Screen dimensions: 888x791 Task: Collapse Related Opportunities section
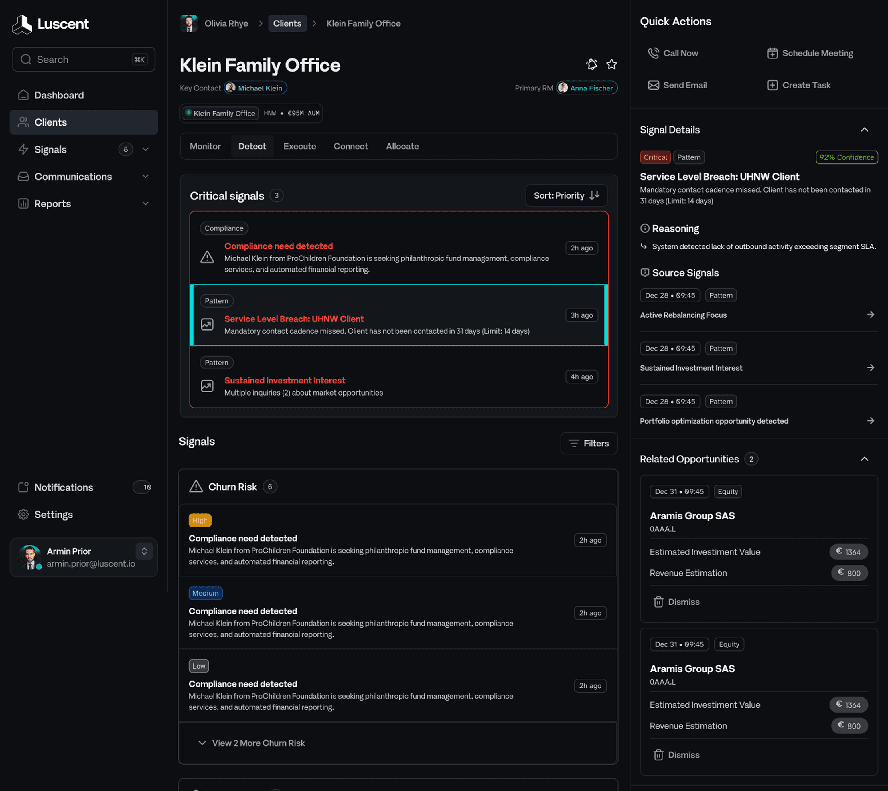864,459
